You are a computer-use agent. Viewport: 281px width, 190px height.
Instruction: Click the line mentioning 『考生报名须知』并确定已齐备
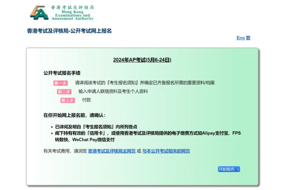(x=145, y=83)
